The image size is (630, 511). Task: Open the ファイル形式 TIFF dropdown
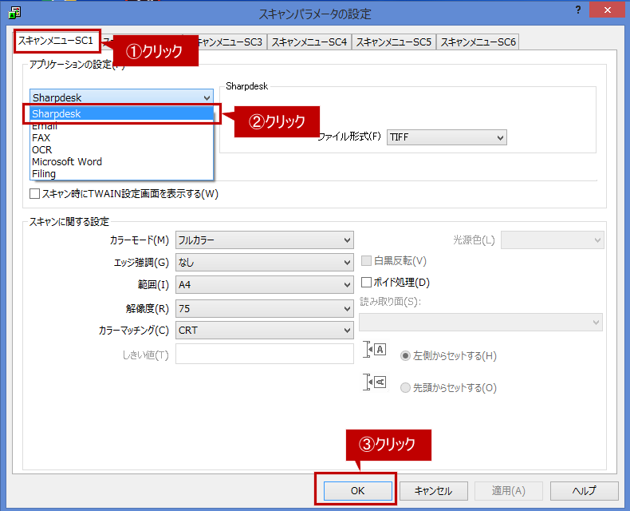[447, 137]
